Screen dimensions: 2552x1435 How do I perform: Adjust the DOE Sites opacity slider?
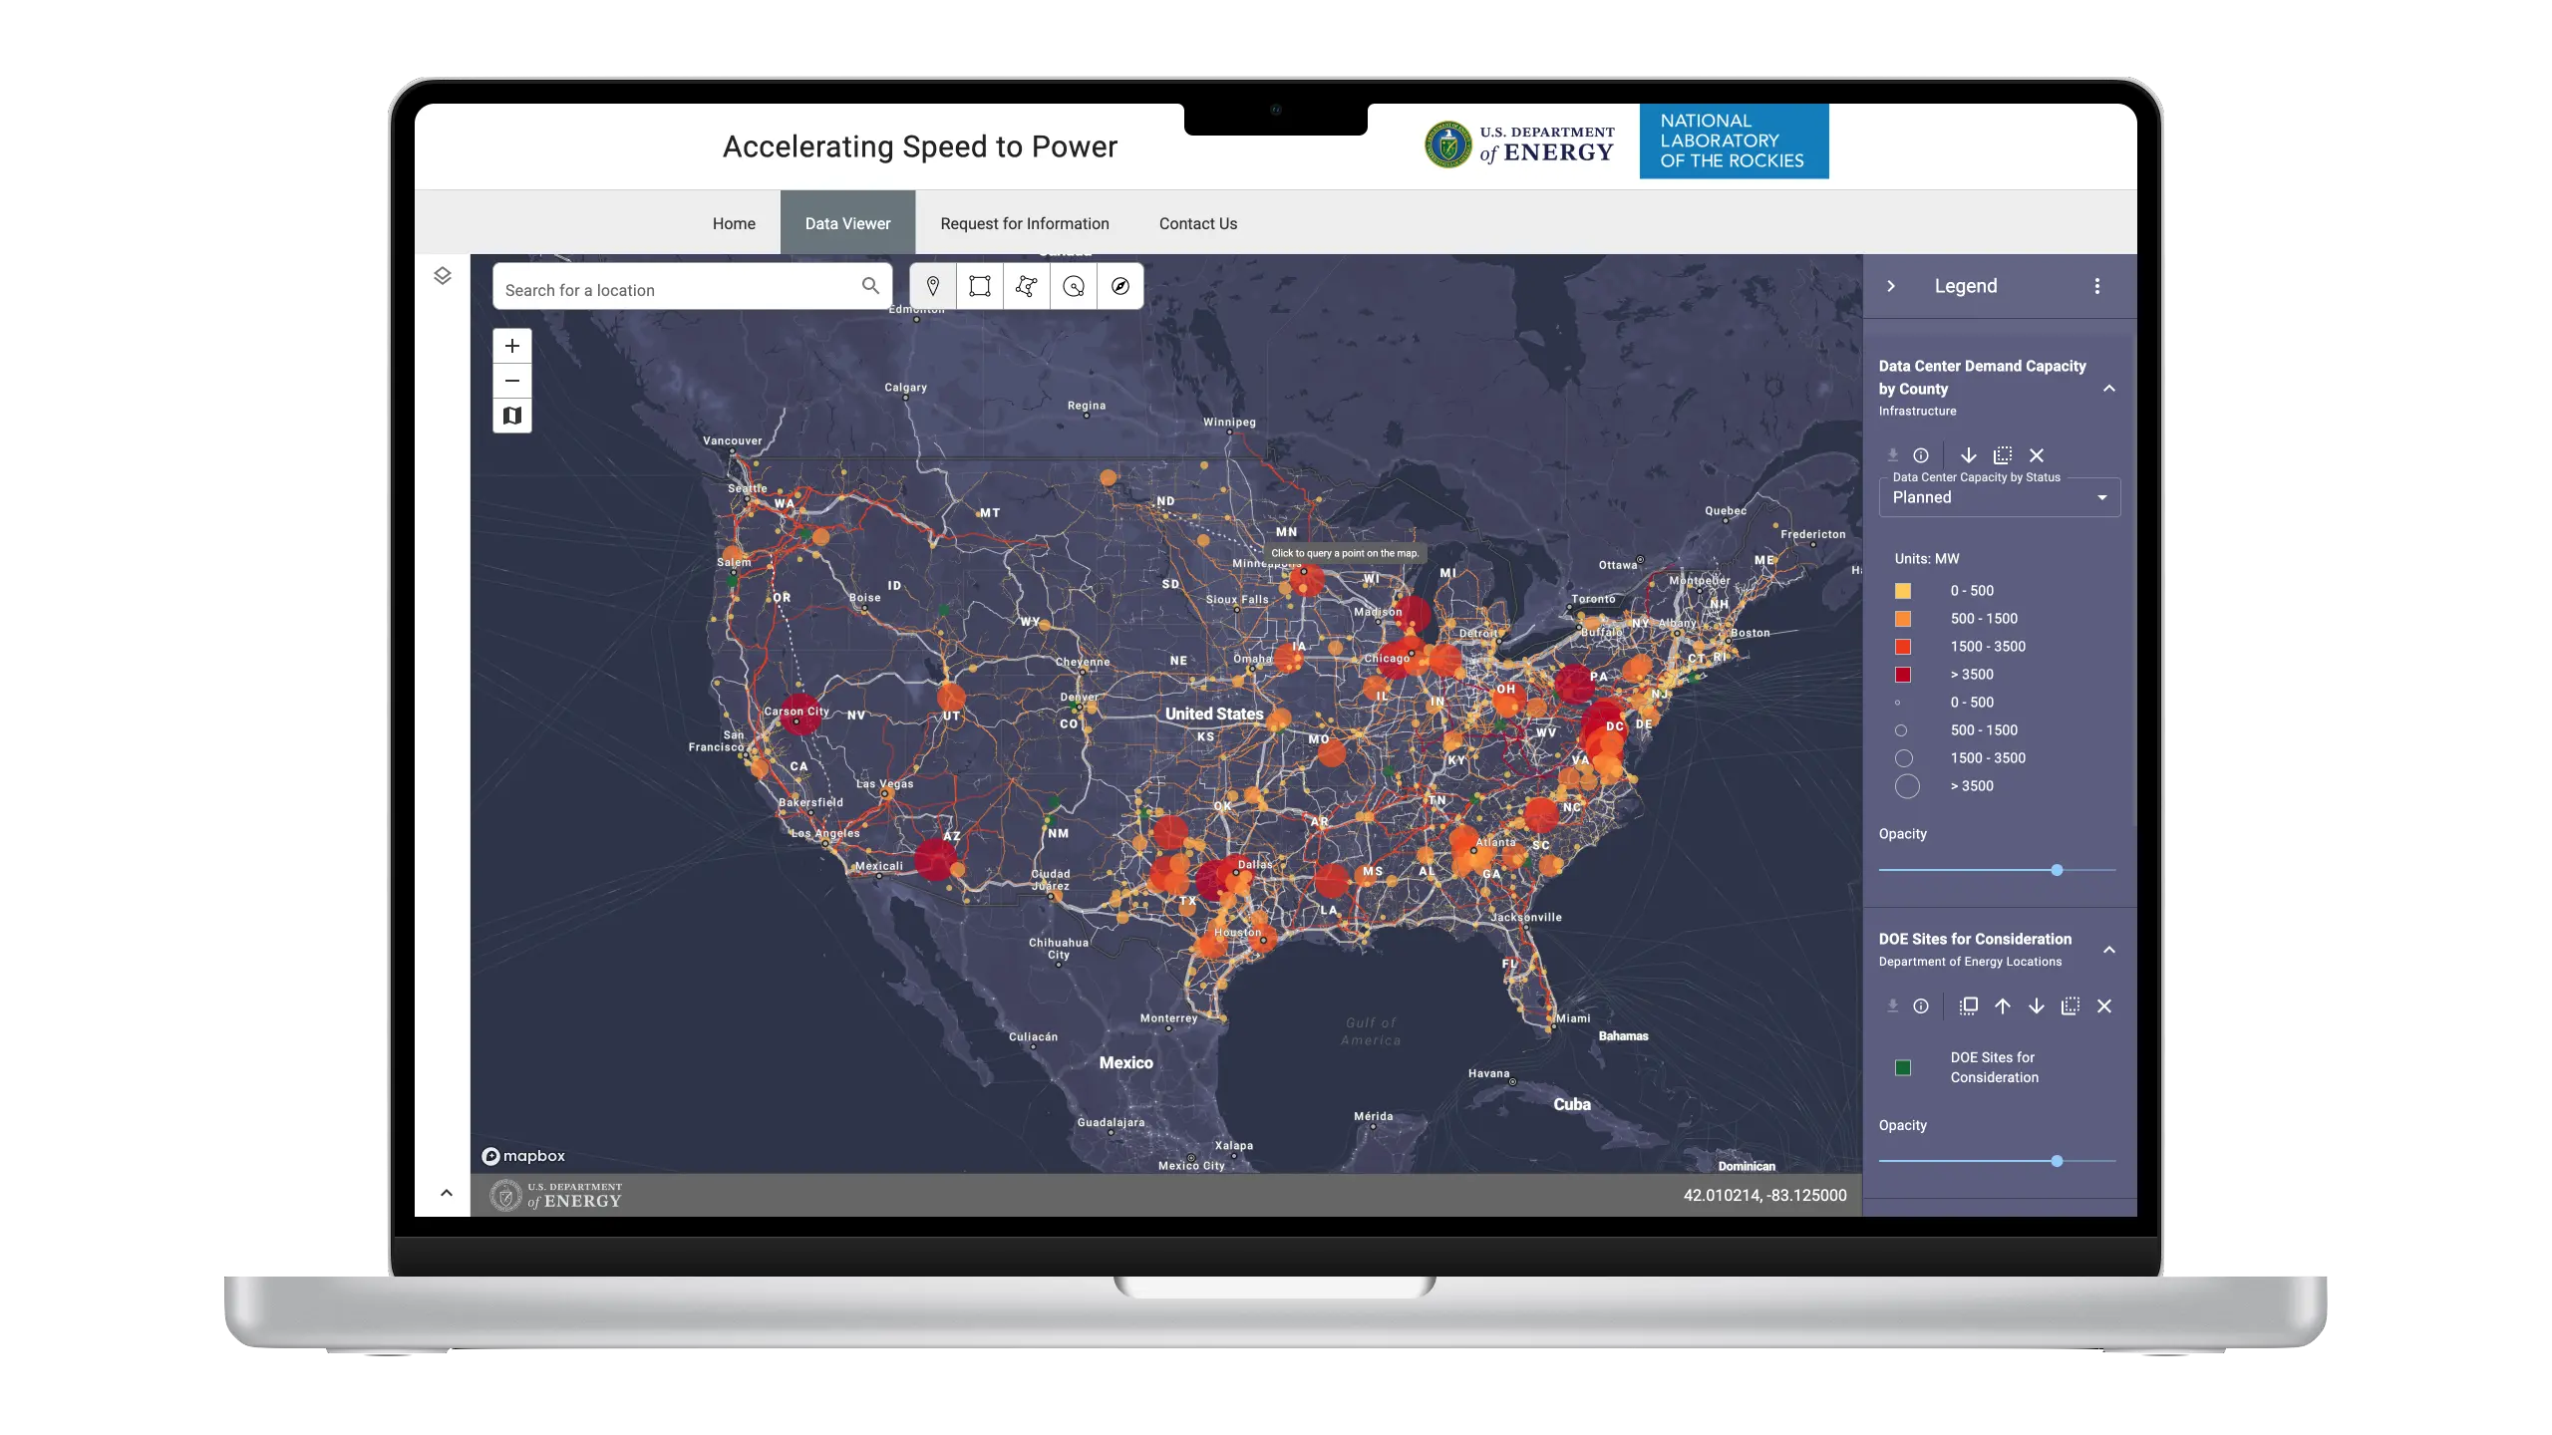pyautogui.click(x=2057, y=1161)
